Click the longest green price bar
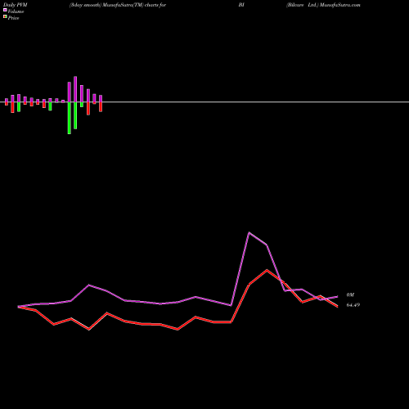The height and width of the screenshot is (409, 409). [x=70, y=118]
